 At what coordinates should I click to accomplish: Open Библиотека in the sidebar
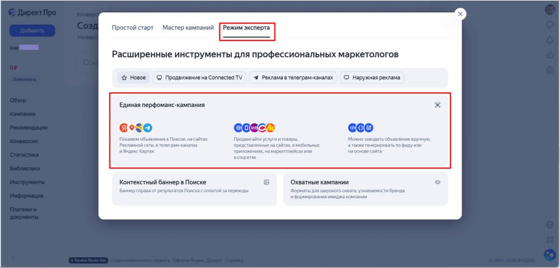click(25, 168)
